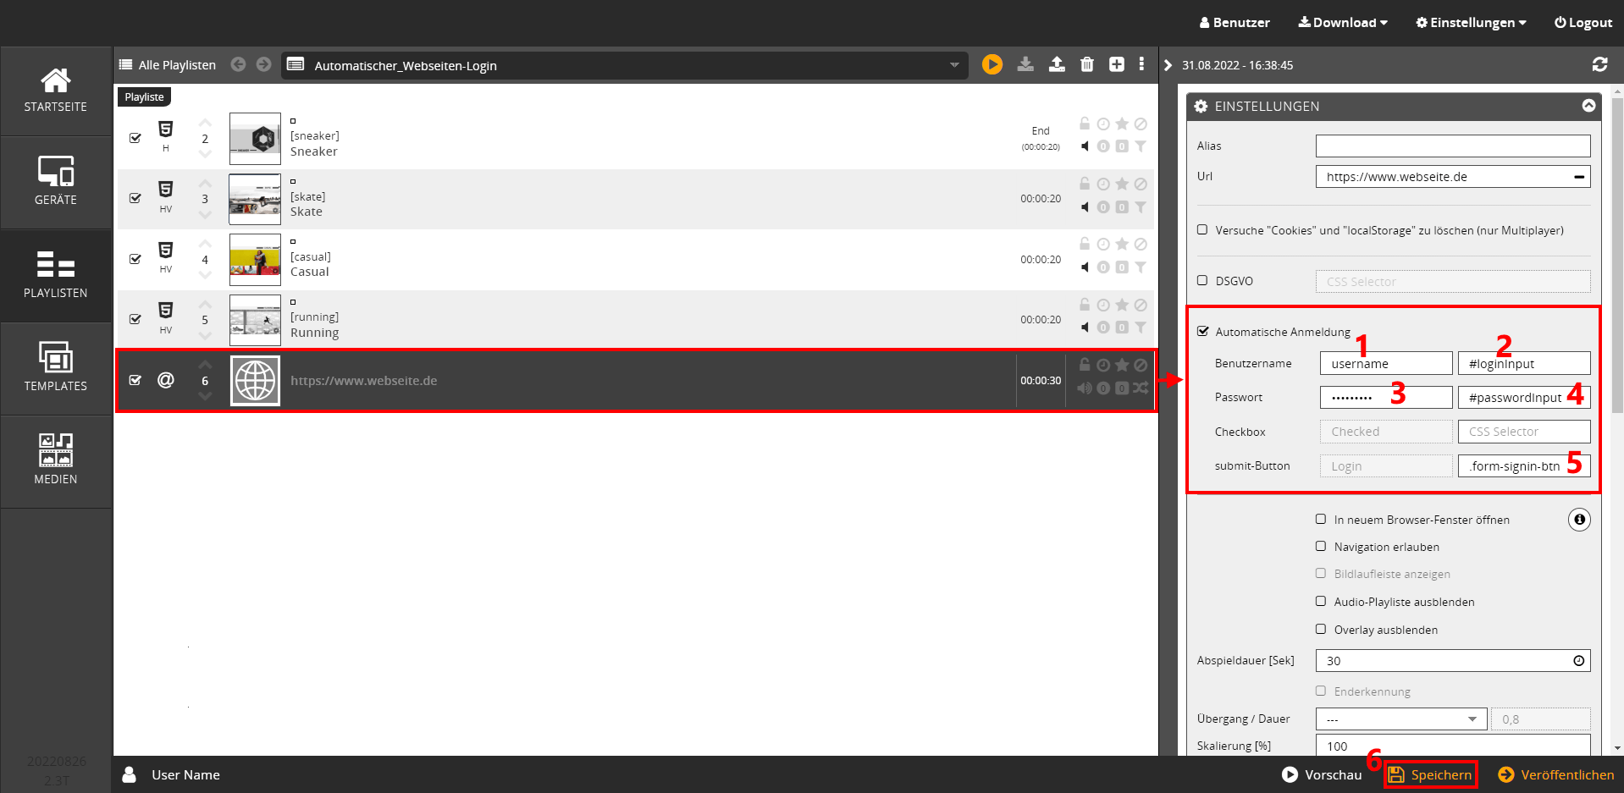Open the Medien section in sidebar
Viewport: 1624px width, 793px height.
56,461
